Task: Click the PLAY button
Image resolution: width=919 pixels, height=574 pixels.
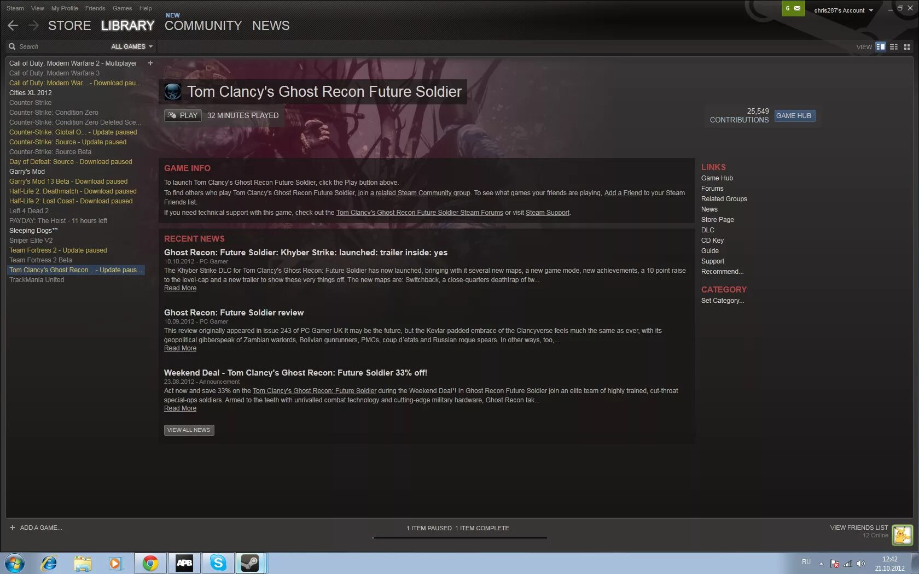Action: pyautogui.click(x=183, y=115)
